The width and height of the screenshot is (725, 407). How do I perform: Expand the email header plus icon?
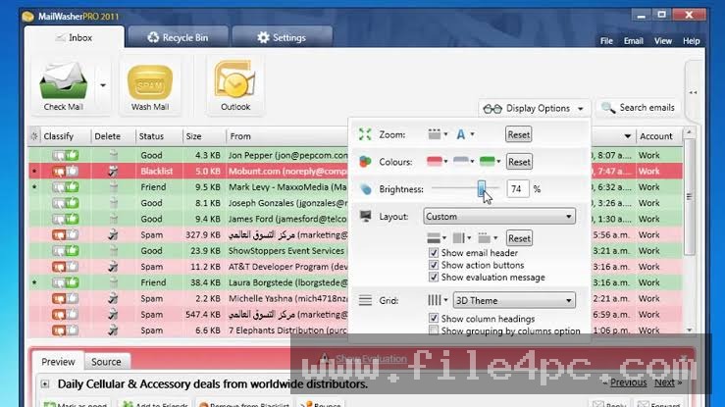(x=45, y=383)
